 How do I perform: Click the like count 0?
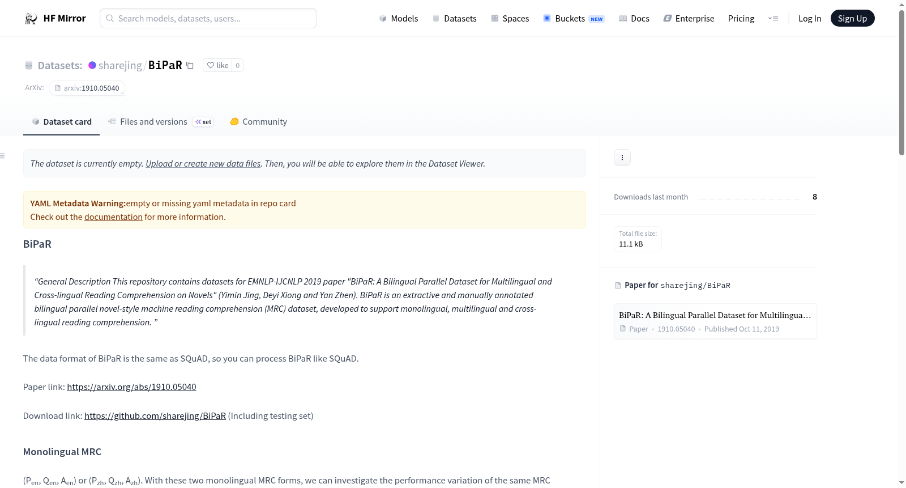(238, 66)
